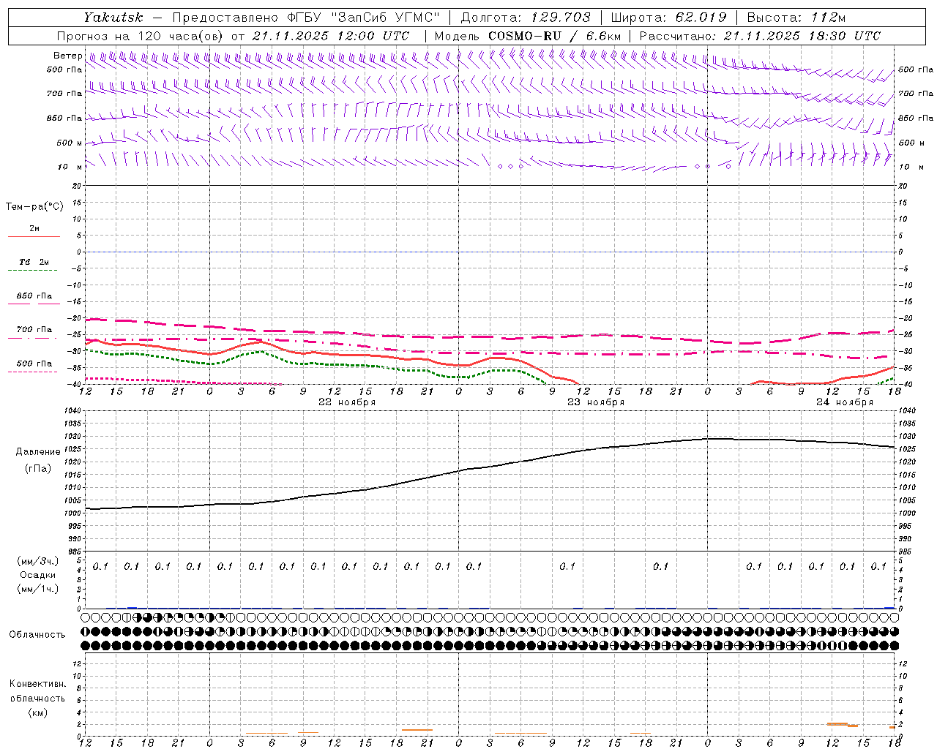The width and height of the screenshot is (937, 749).
Task: Click the Тем-ра(°C) temperature label
Action: [x=34, y=207]
